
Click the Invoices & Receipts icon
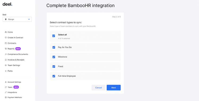[x=6, y=60]
